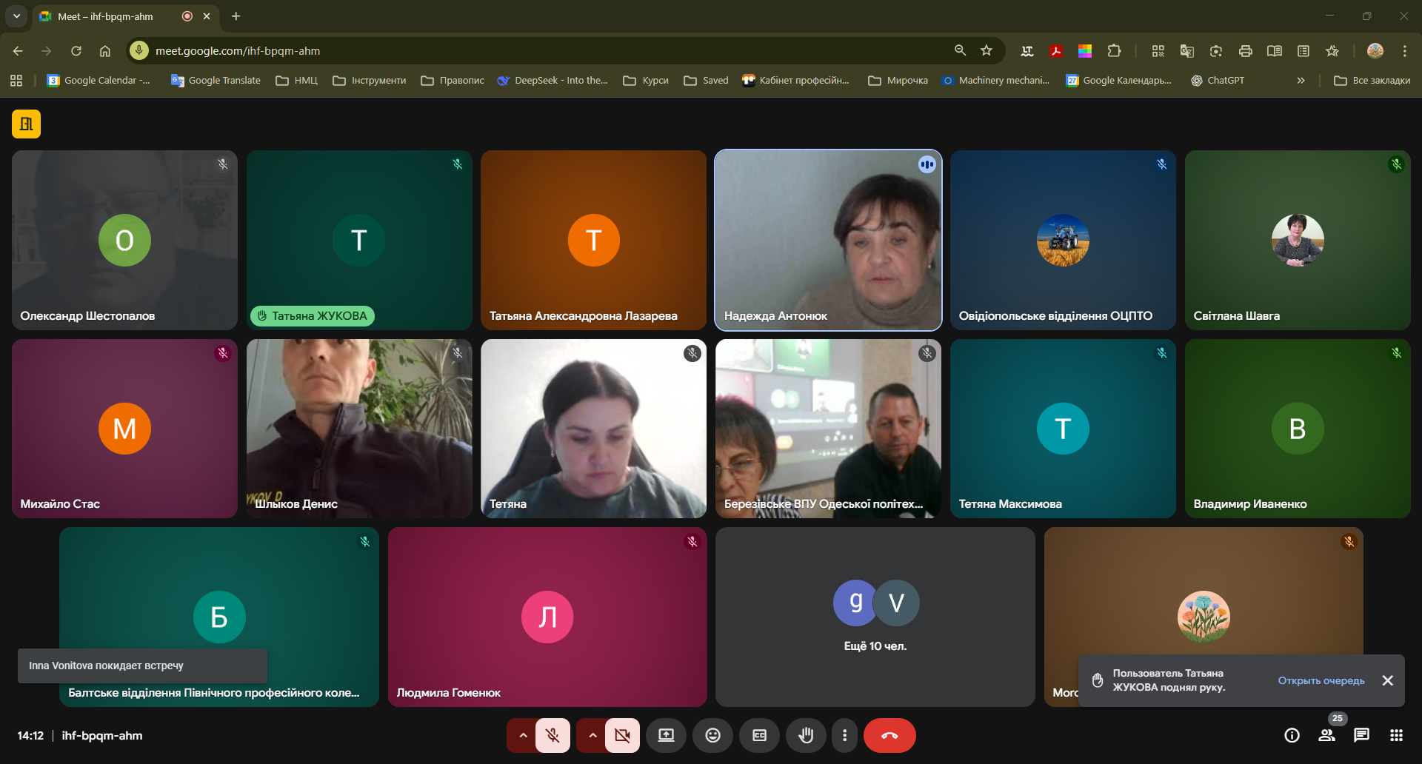Open the meeting details info icon
The image size is (1422, 764).
click(x=1292, y=735)
